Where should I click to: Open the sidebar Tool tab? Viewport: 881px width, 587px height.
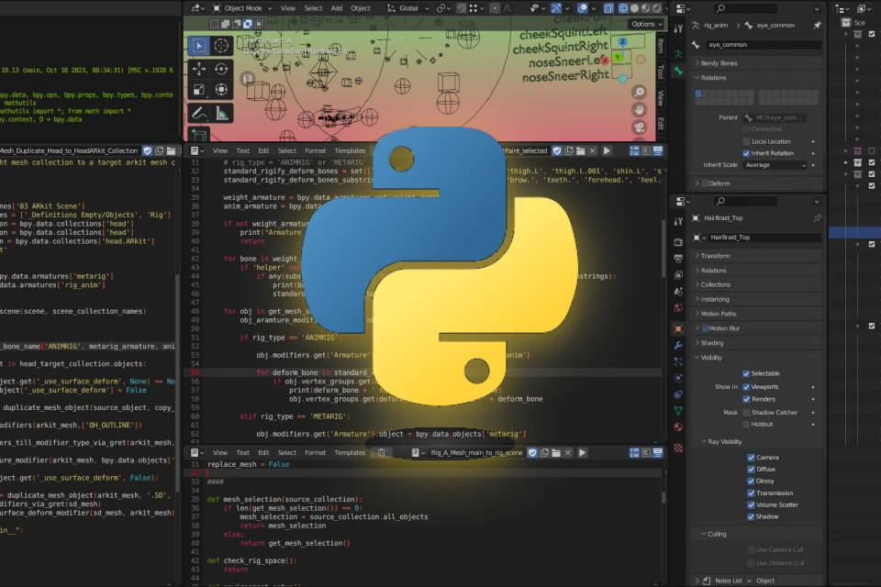coord(661,72)
